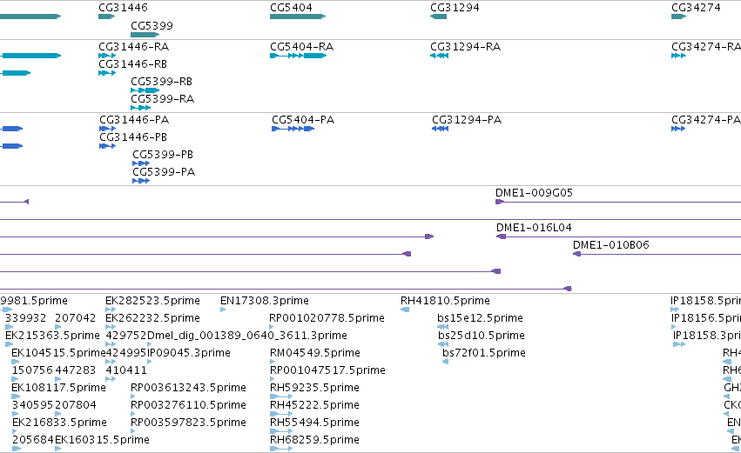Viewport: 741px width, 453px height.
Task: Open EST bs25d10.5prime
Action: point(481,336)
